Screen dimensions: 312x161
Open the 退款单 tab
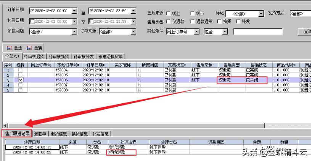click(40, 134)
